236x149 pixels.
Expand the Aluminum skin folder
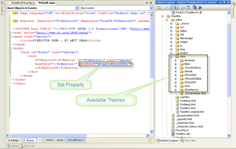(175, 60)
